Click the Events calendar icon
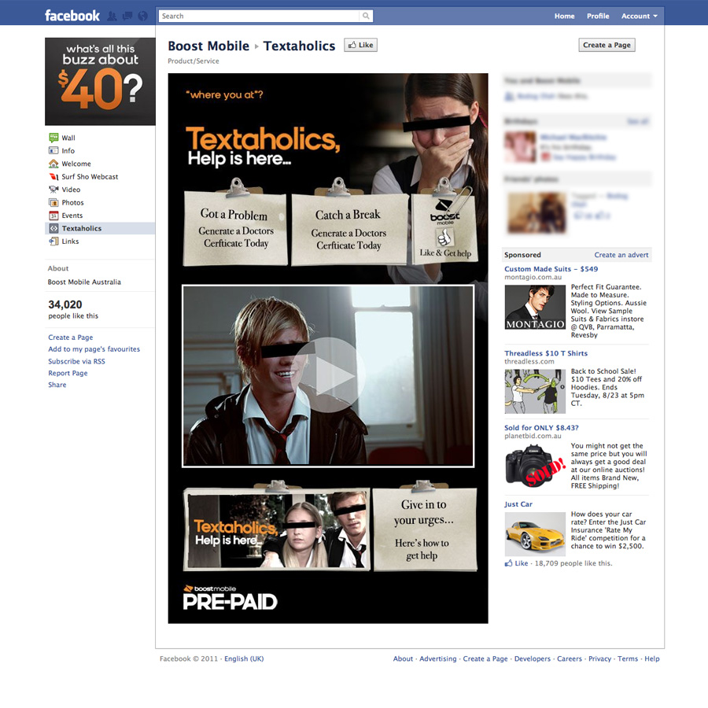This screenshot has width=708, height=708. tap(53, 216)
